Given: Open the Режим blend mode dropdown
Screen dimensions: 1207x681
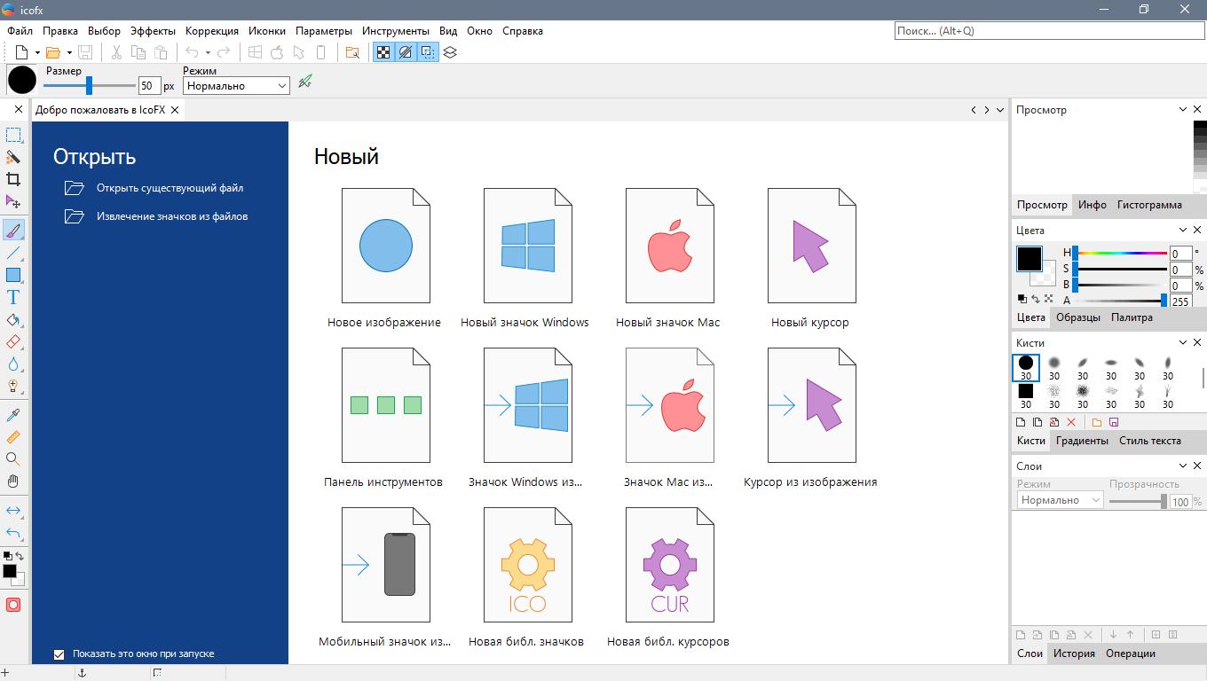Looking at the screenshot, I should click(x=236, y=86).
